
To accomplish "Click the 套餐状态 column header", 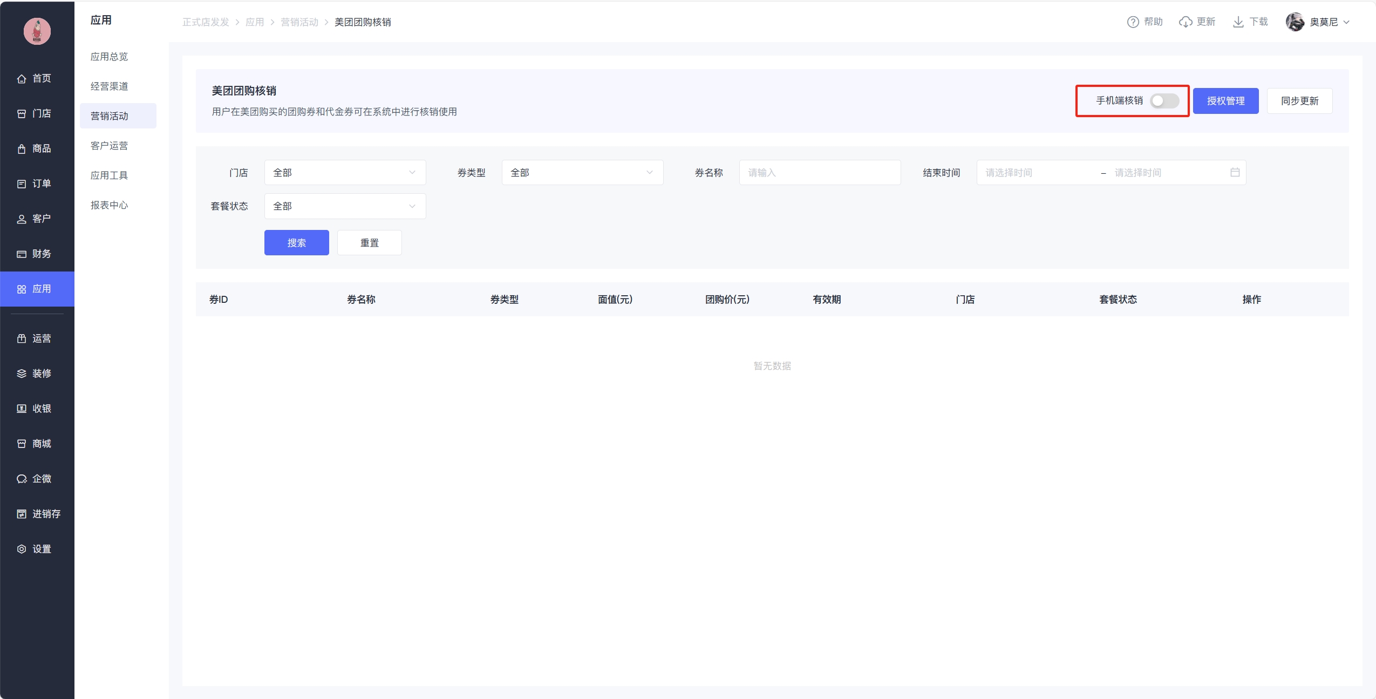I will pyautogui.click(x=1118, y=300).
